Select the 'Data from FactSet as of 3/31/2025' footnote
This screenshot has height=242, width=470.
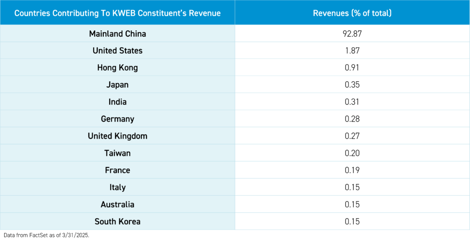(46, 236)
